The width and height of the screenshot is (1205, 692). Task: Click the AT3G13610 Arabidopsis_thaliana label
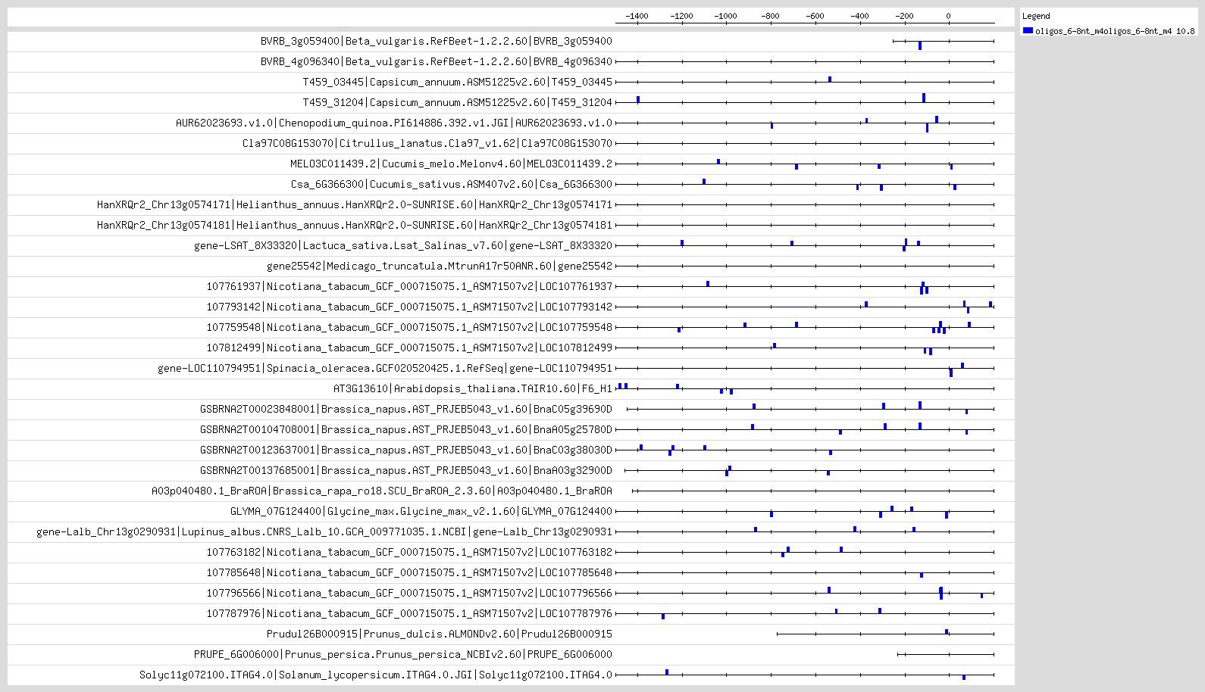[473, 388]
